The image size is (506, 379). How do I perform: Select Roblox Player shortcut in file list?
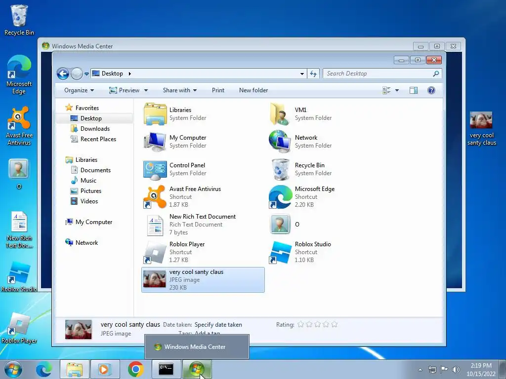click(155, 252)
